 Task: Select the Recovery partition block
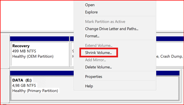tap(39, 54)
